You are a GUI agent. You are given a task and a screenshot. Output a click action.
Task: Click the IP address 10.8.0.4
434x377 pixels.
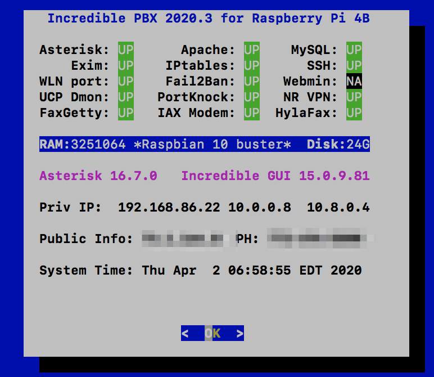click(x=338, y=207)
